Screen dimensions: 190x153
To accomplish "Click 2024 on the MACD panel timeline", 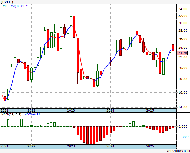I will pos(110,146).
